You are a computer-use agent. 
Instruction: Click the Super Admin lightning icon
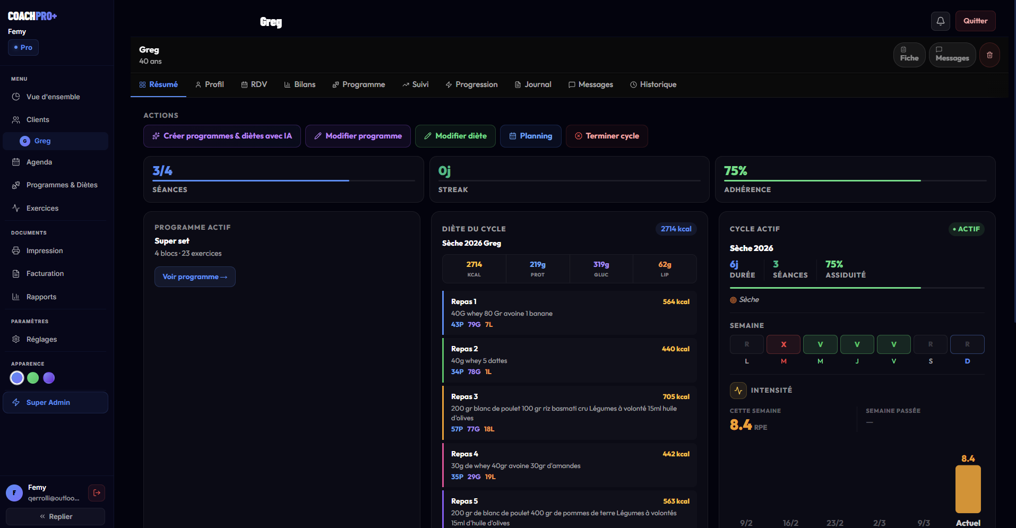pyautogui.click(x=16, y=403)
